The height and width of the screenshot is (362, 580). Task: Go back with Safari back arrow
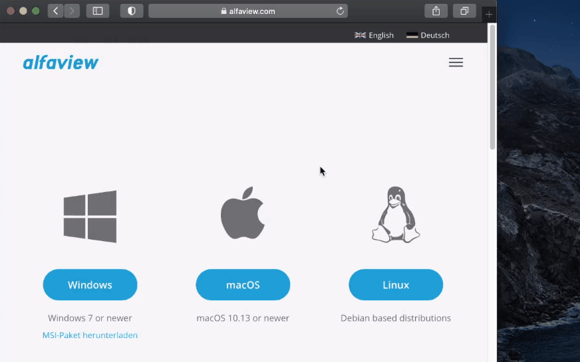tap(55, 11)
